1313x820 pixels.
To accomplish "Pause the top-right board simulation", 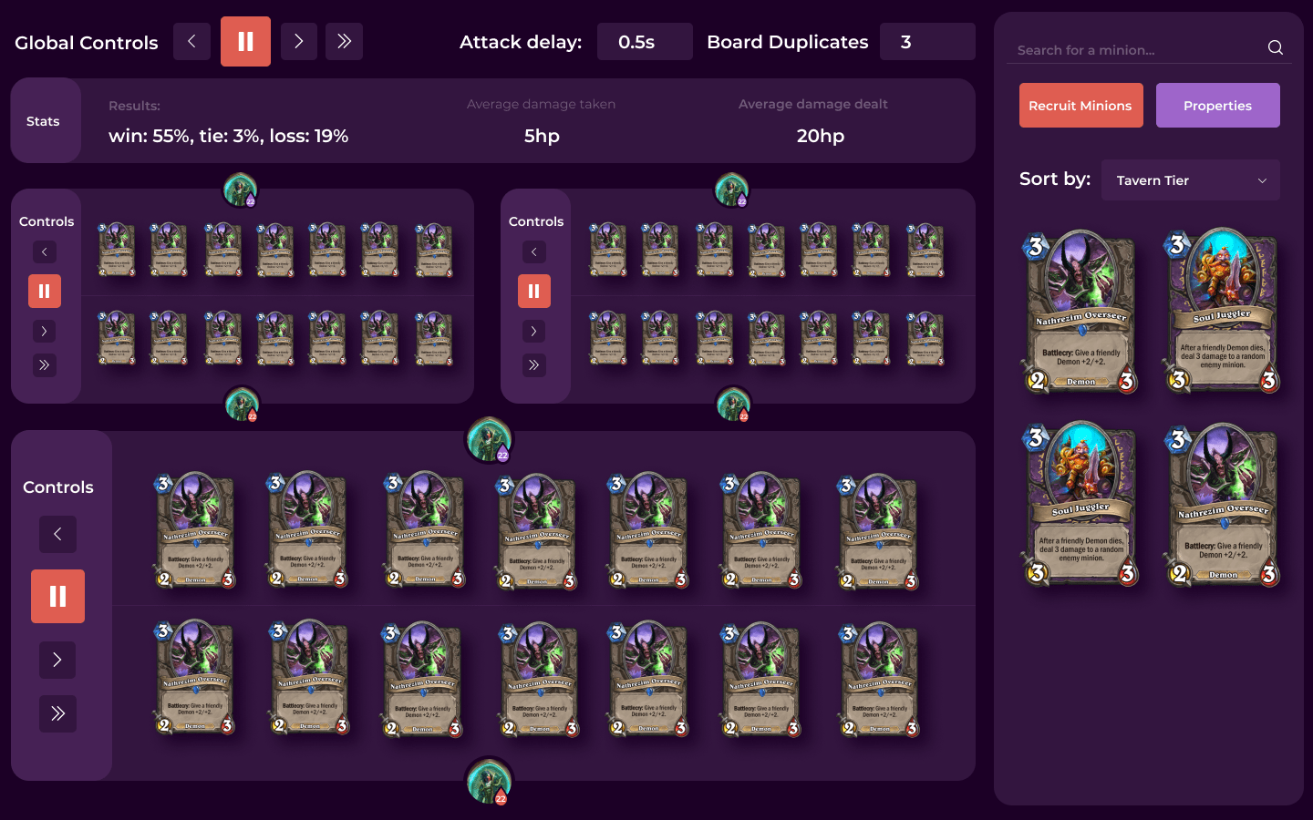I will point(533,291).
